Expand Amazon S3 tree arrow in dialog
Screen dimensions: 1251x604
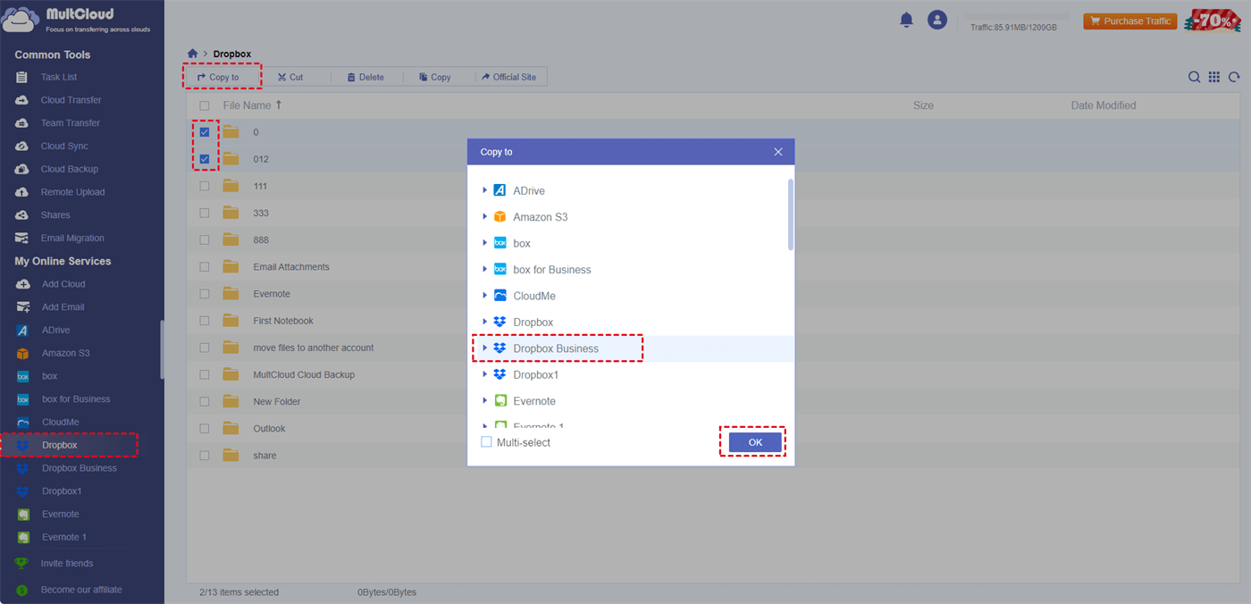(485, 217)
